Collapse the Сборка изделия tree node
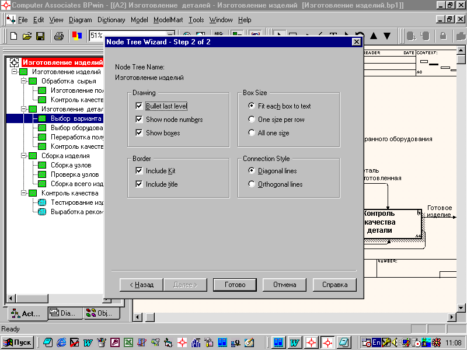Image resolution: width=467 pixels, height=350 pixels. click(x=23, y=155)
